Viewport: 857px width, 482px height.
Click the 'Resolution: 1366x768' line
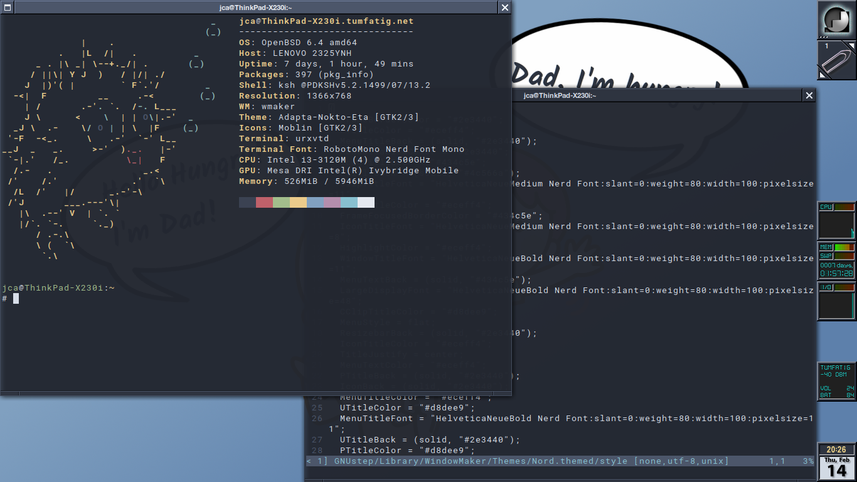tap(295, 96)
